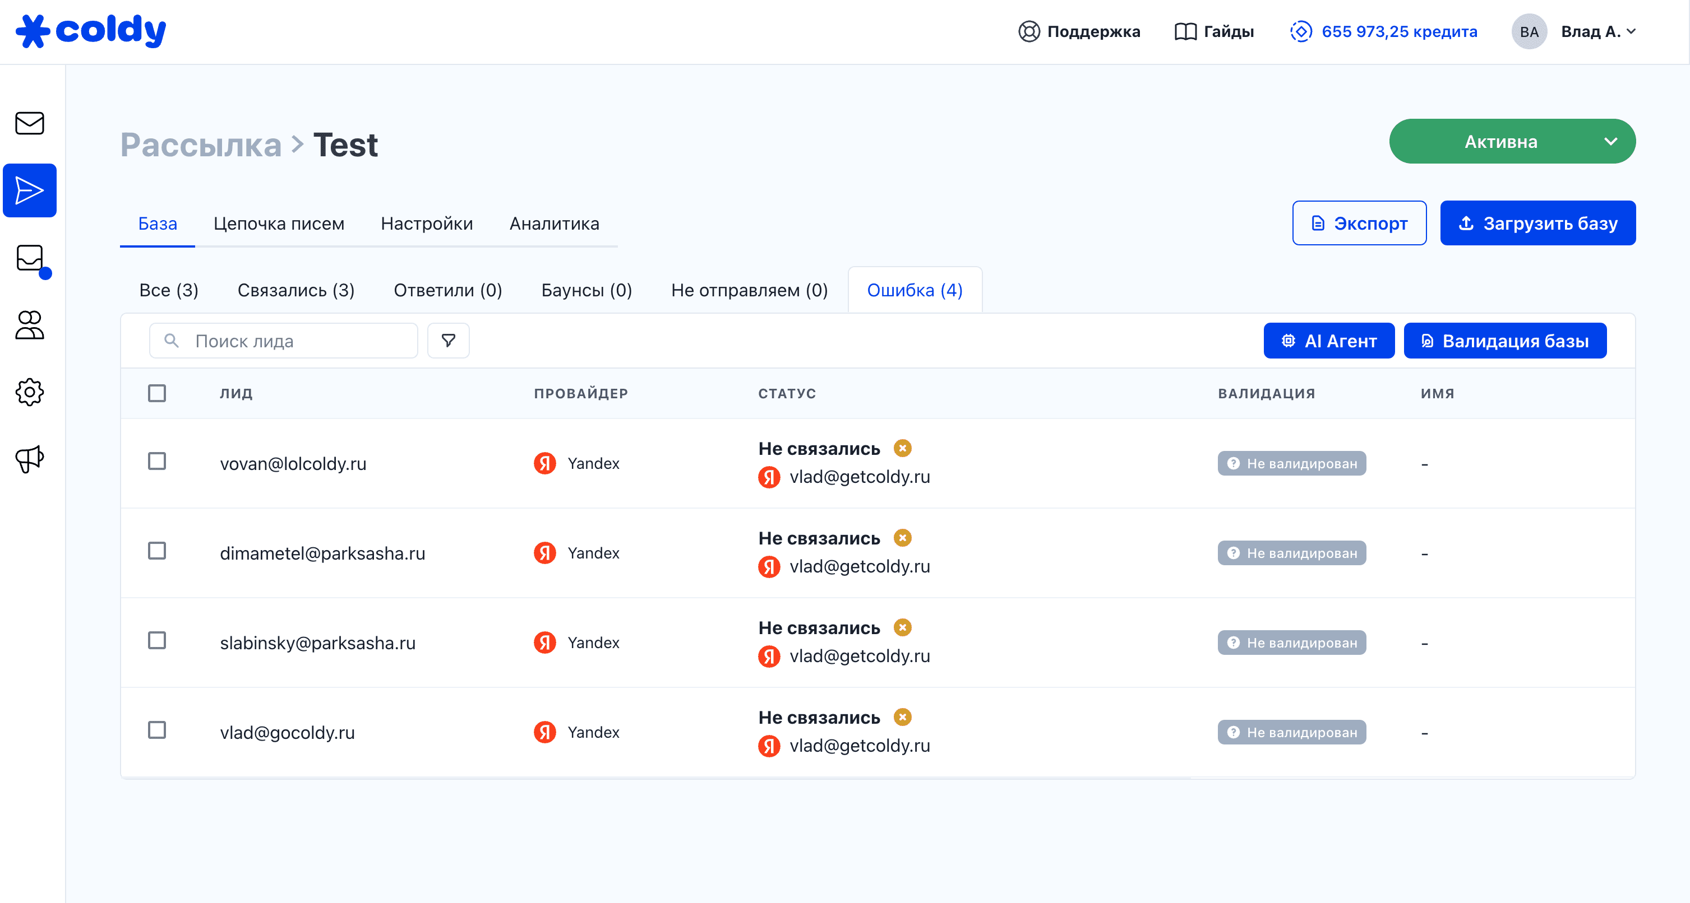This screenshot has height=903, width=1690.
Task: Open the mail envelope sidebar icon
Action: click(x=30, y=123)
